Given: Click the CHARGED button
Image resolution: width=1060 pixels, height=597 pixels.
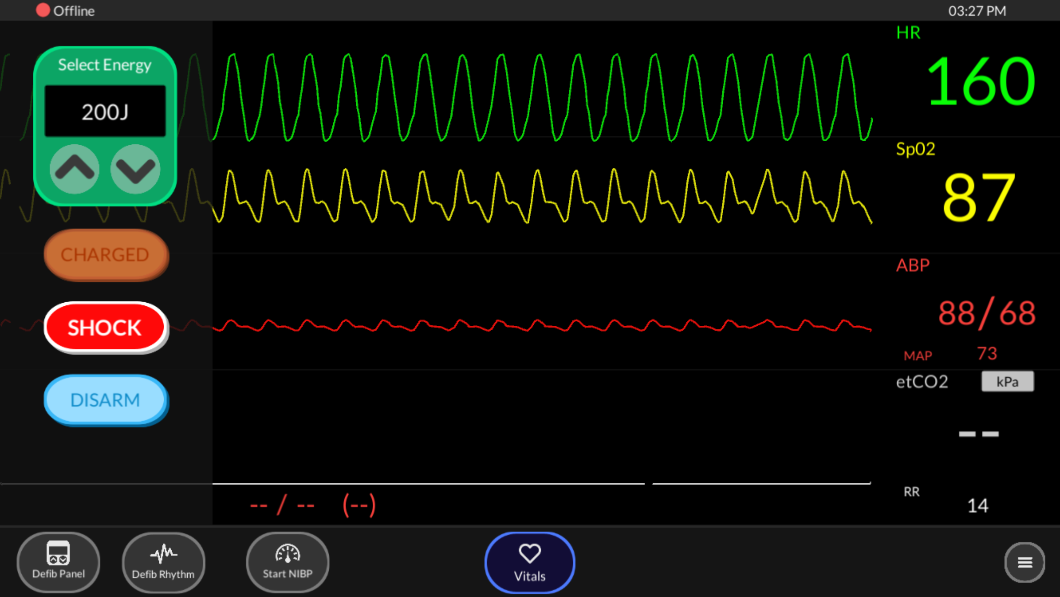Looking at the screenshot, I should click(x=106, y=254).
